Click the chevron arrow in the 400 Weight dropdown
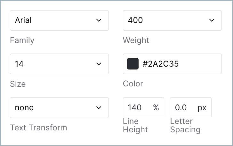 coord(212,20)
